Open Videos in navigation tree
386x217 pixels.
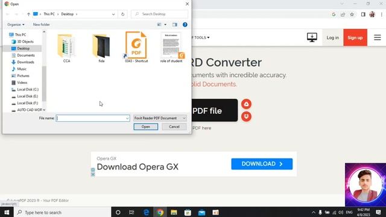(x=22, y=83)
